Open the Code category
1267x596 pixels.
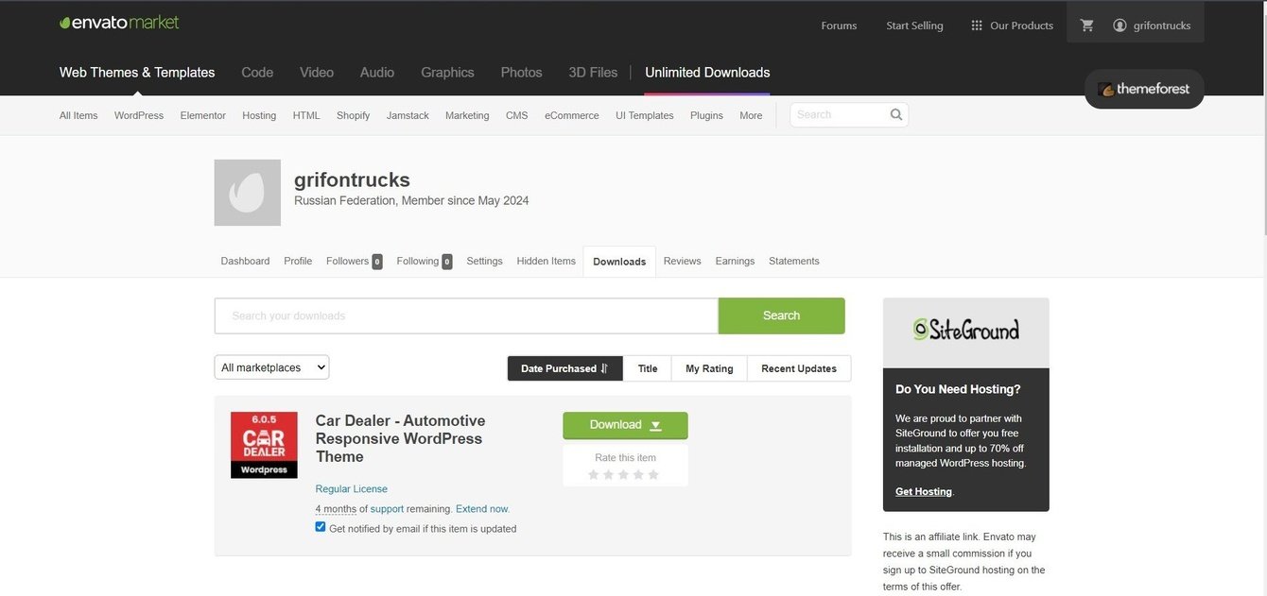pyautogui.click(x=257, y=73)
